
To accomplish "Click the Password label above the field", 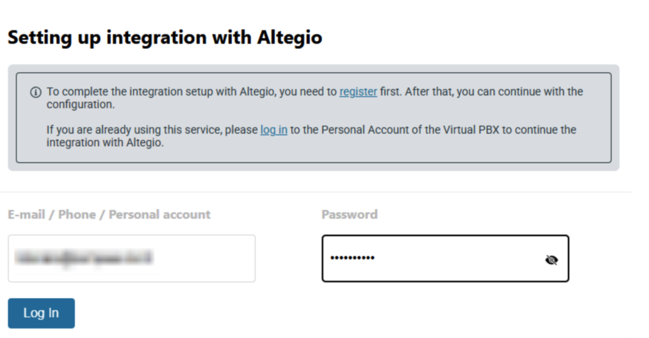I will 349,215.
